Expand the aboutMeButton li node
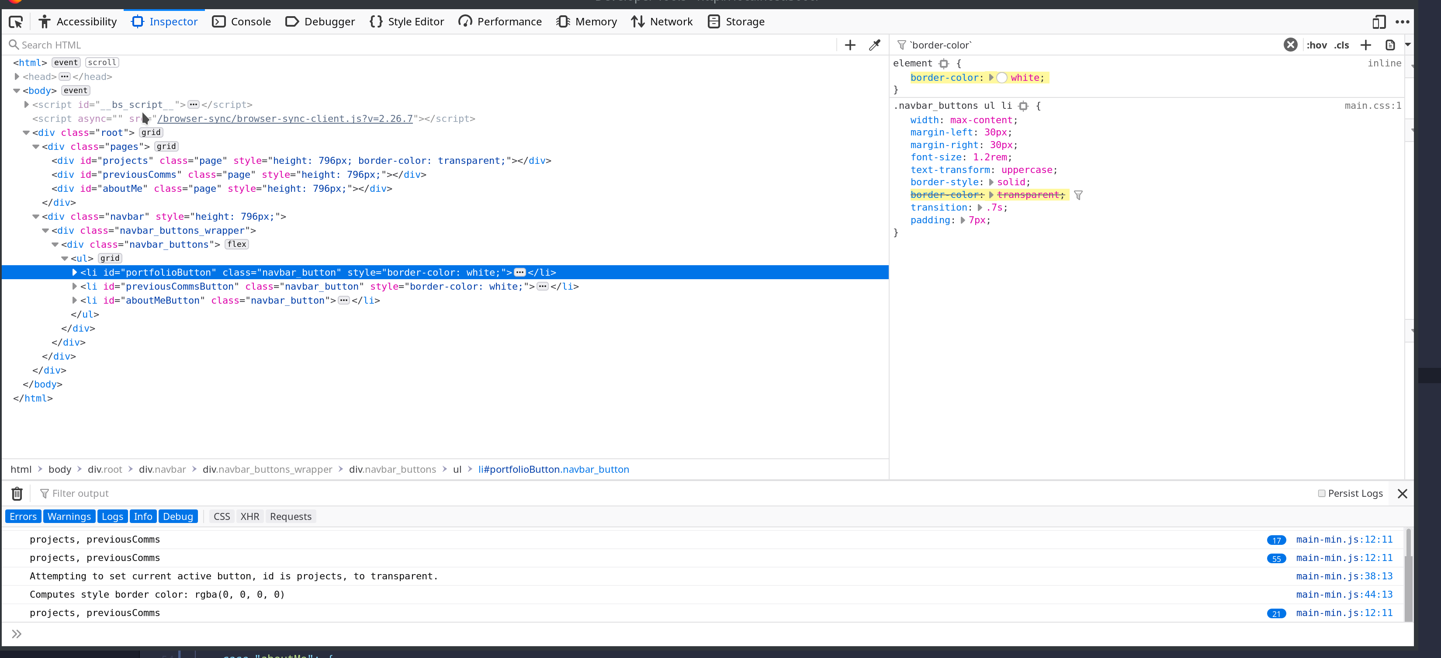This screenshot has width=1441, height=658. [74, 301]
